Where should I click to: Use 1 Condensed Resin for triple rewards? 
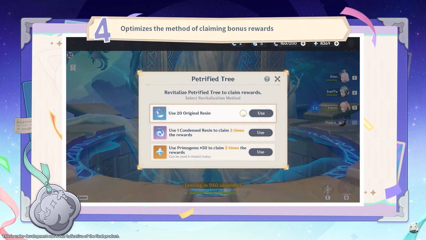click(x=261, y=133)
